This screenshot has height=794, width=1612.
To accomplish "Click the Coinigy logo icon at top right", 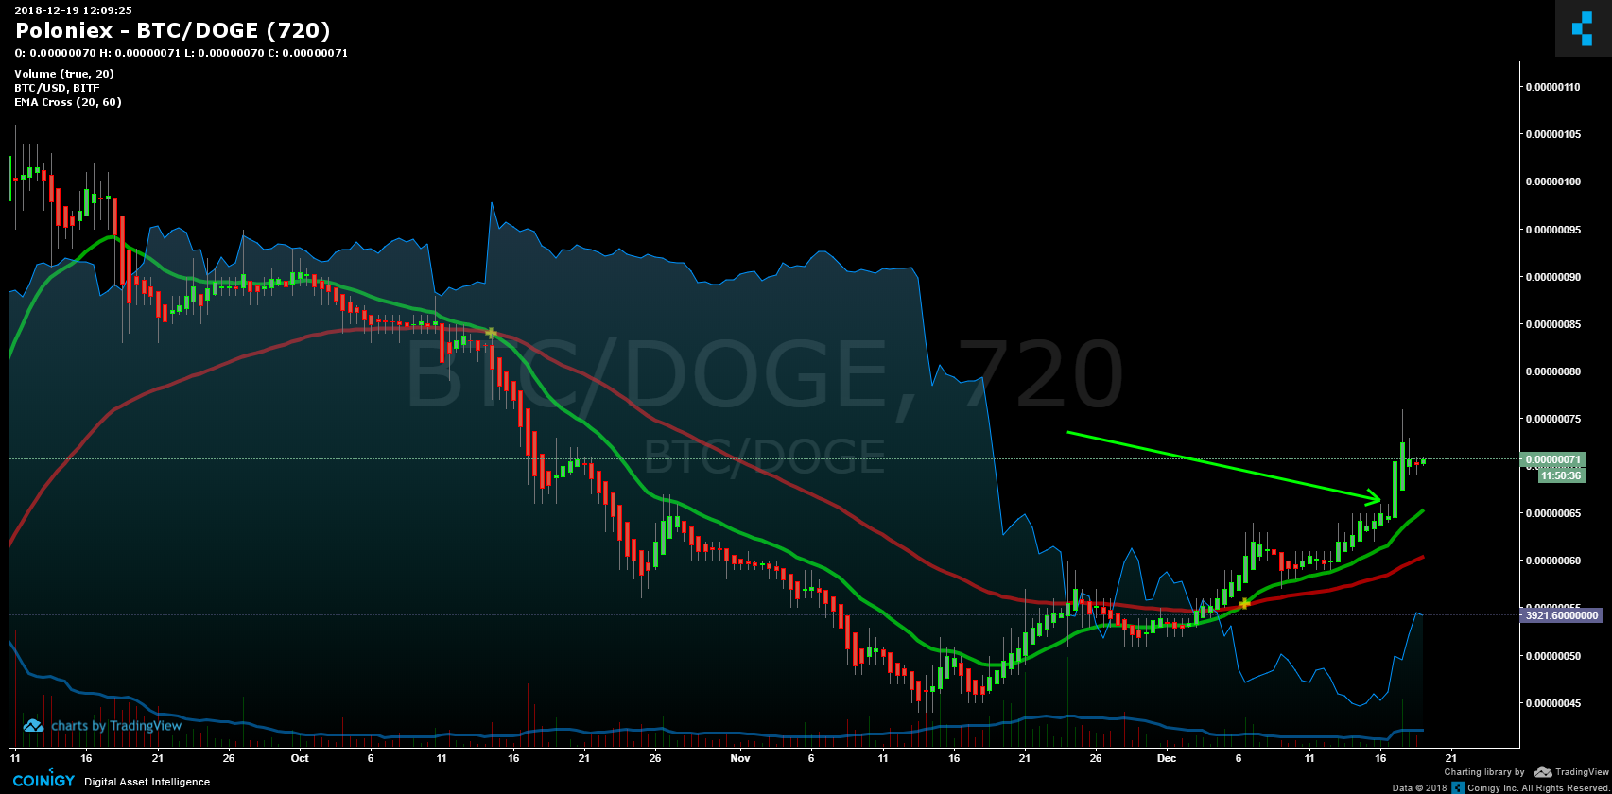I will [1583, 28].
